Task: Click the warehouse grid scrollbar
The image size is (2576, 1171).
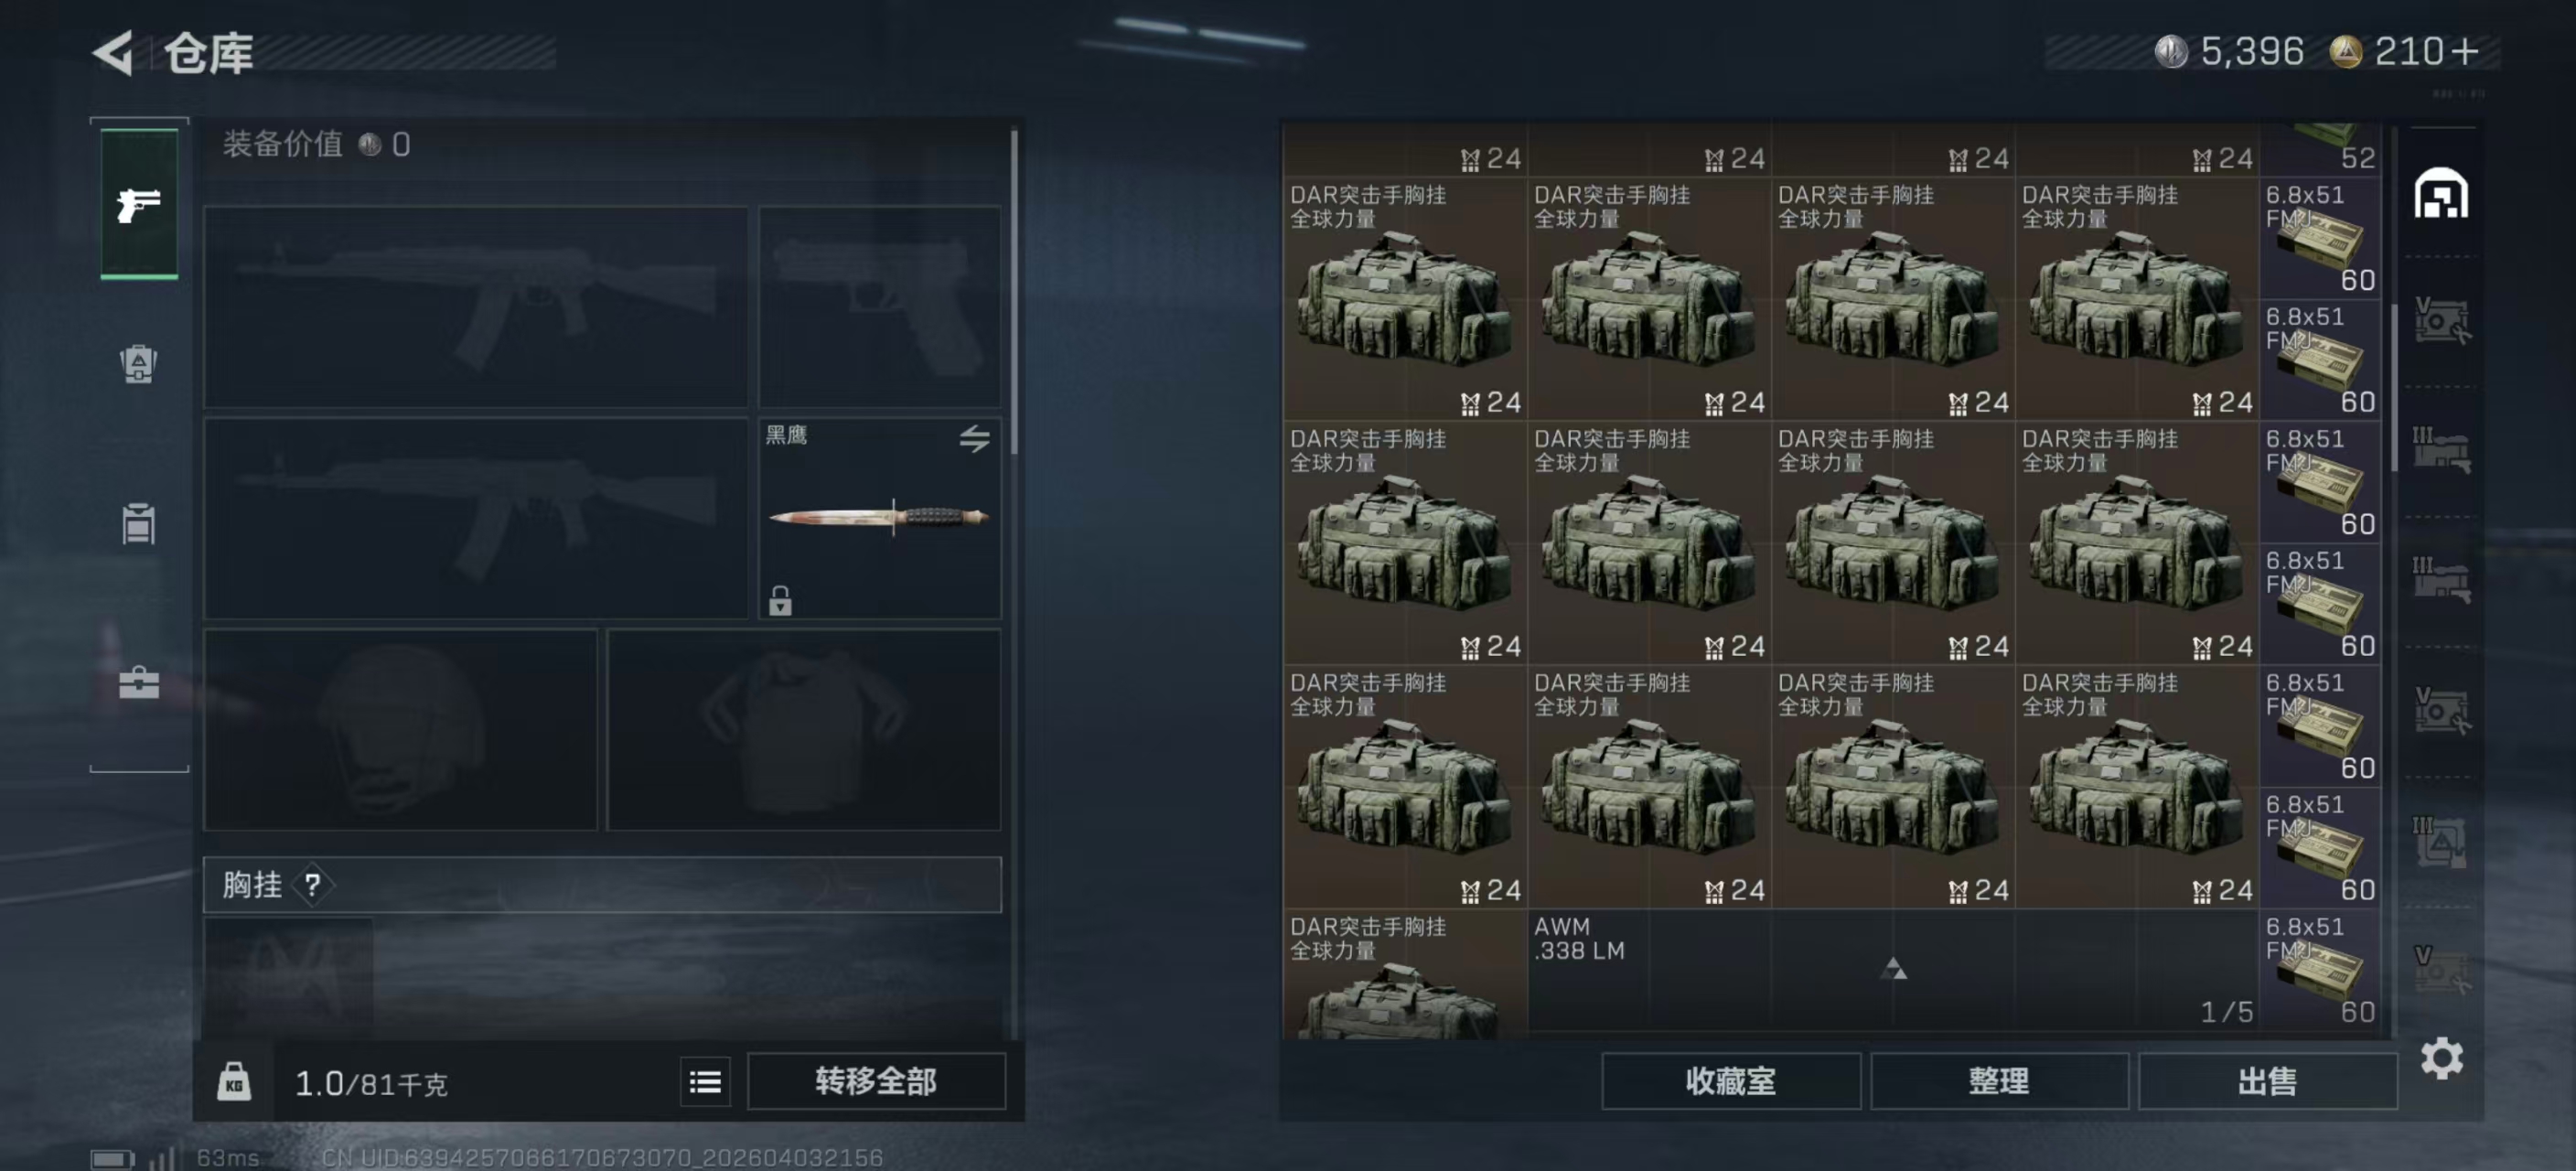Action: point(2394,387)
